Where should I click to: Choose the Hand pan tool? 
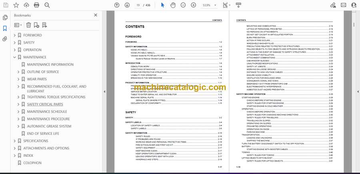point(173,5)
